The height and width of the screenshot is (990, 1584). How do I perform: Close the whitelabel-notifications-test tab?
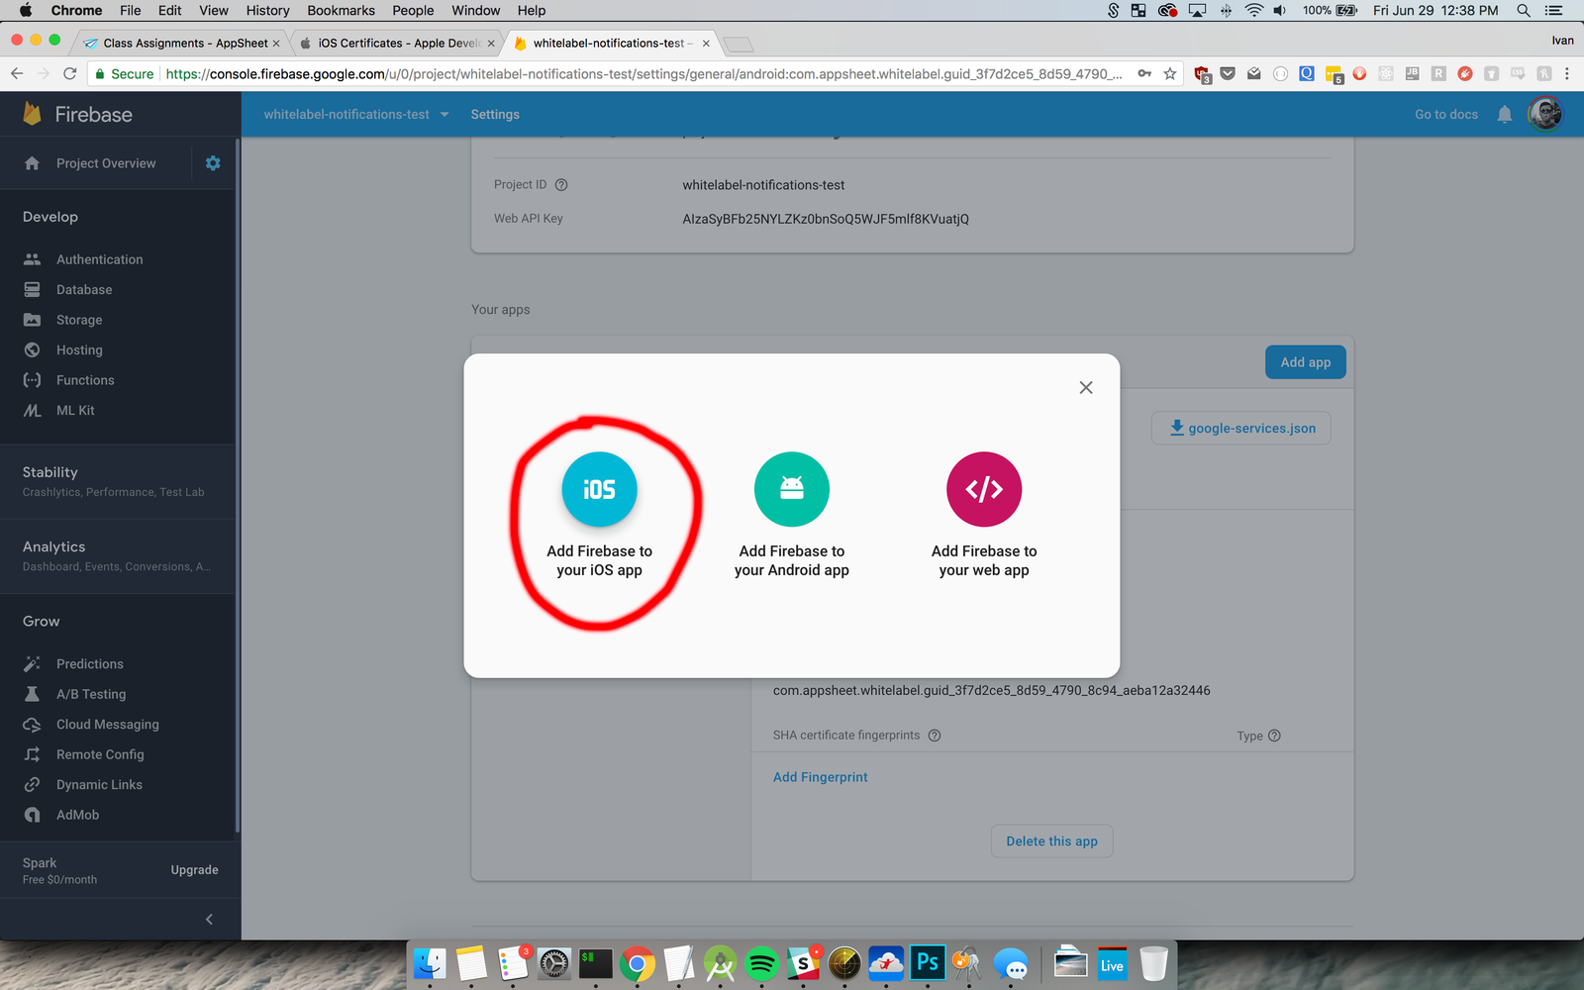[x=706, y=43]
